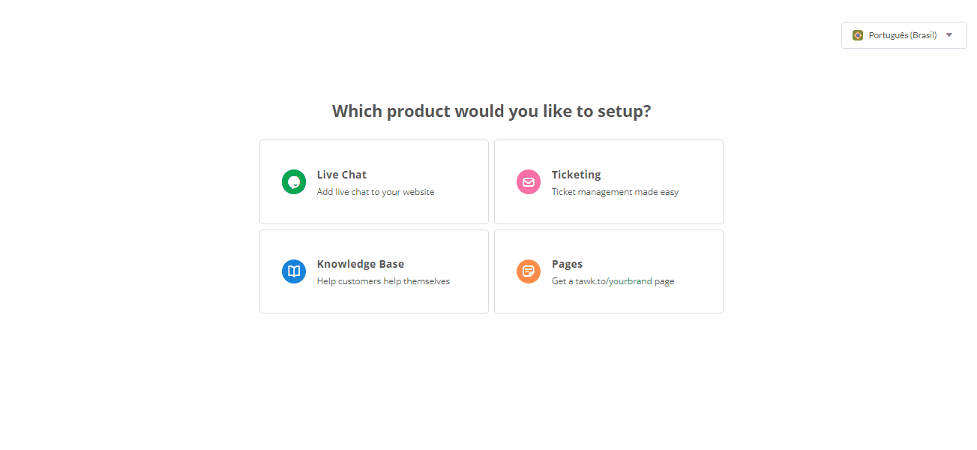This screenshot has width=977, height=450.
Task: Open the Português (Brasil) language selector
Action: point(903,35)
